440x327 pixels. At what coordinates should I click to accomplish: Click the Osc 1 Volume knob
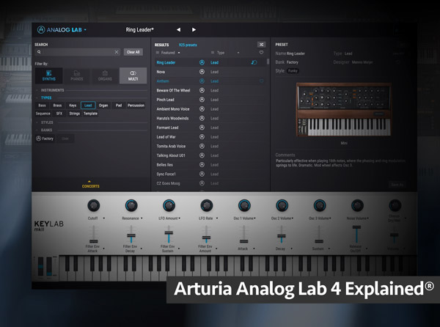[x=244, y=205]
